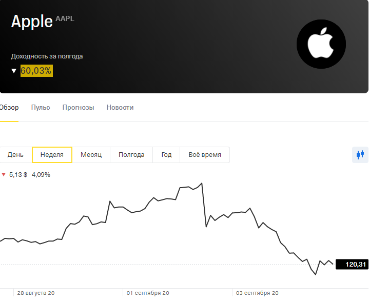Viewport: 369px width, 303px height.
Task: Click the 01 сентября 20 date marker
Action: [148, 293]
